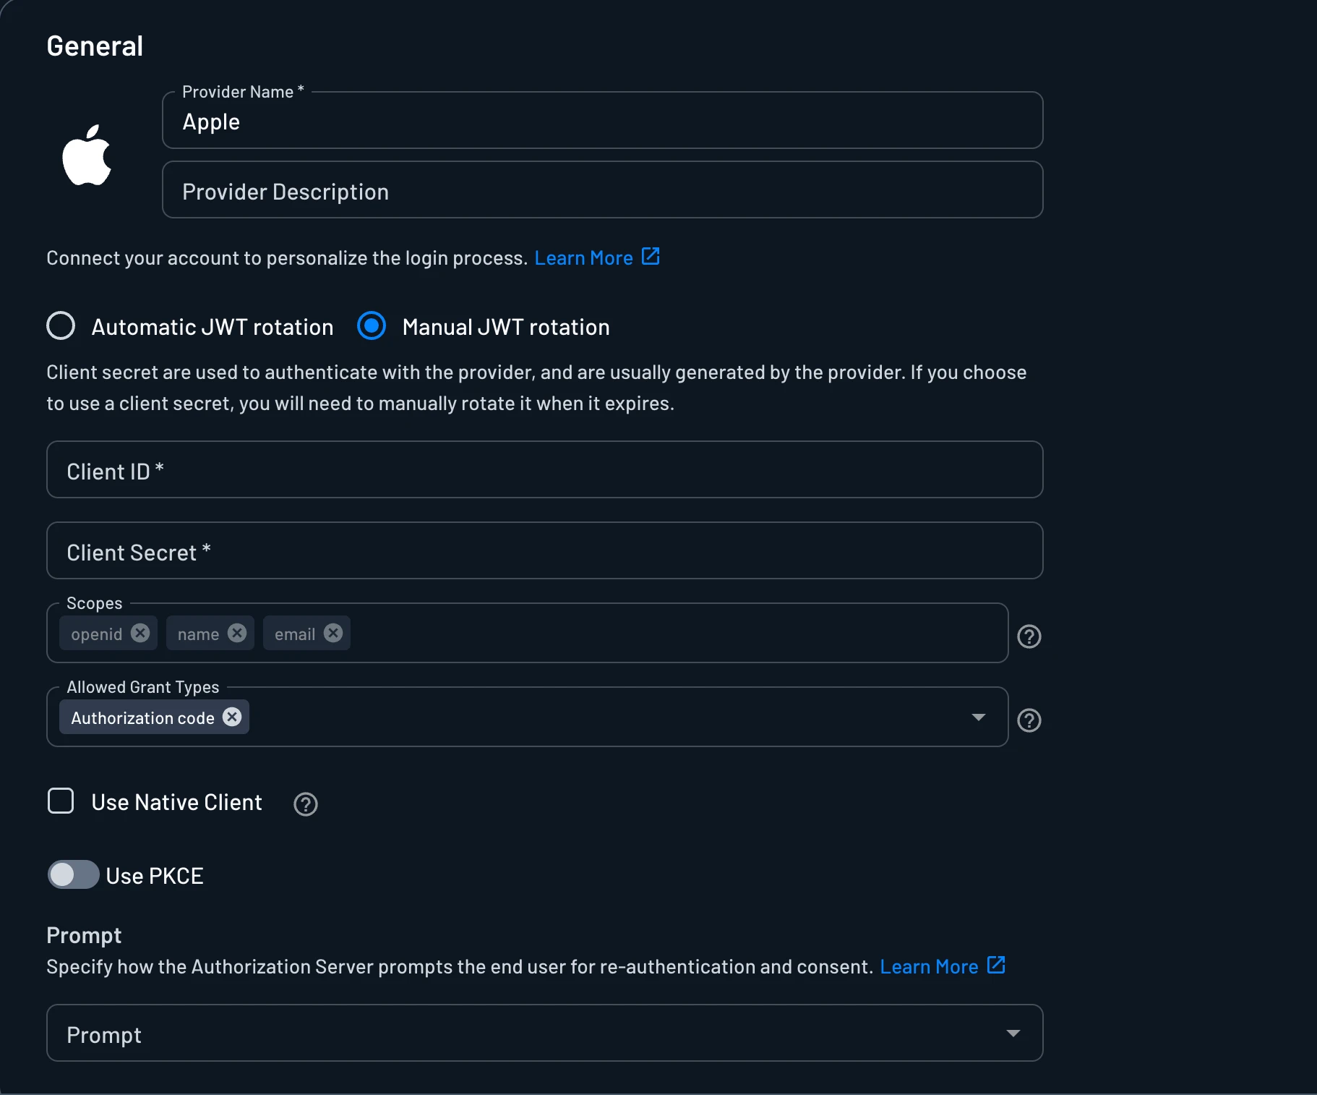Select Automatic JWT rotation radio button

click(61, 325)
